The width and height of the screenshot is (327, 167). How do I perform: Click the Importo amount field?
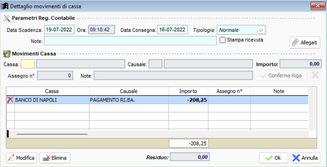[x=301, y=64]
